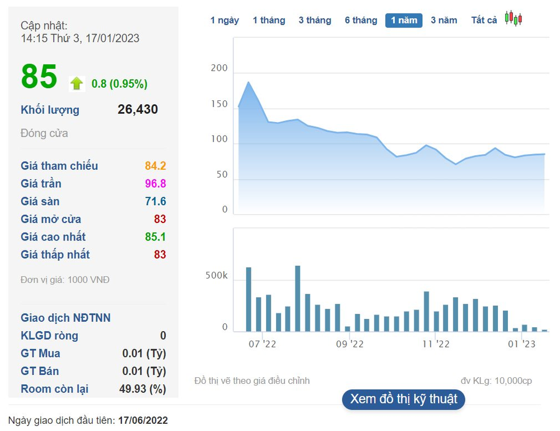Click the Room còn lại value 49.93 (%)
Screen dimensions: 560x431
point(142,389)
